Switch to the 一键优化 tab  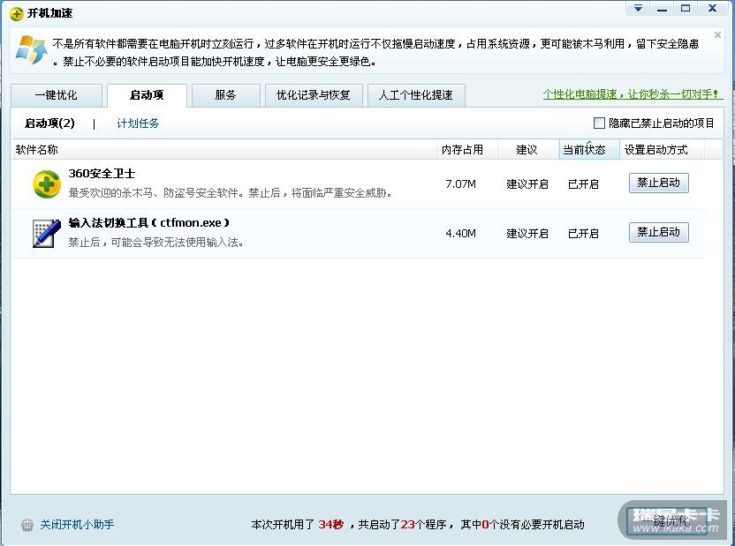point(57,95)
